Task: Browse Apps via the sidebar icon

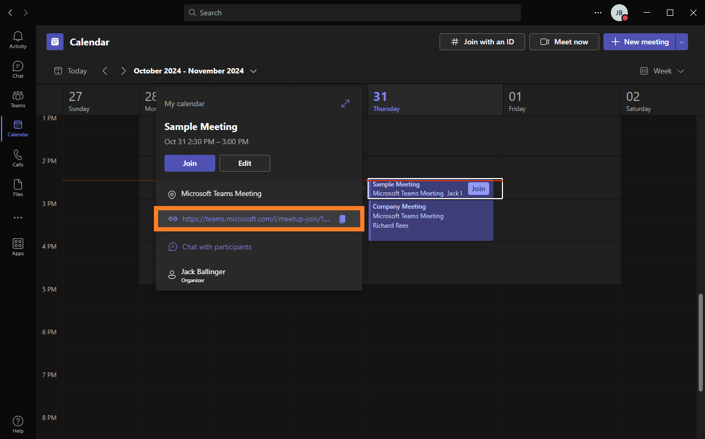Action: coord(17,245)
